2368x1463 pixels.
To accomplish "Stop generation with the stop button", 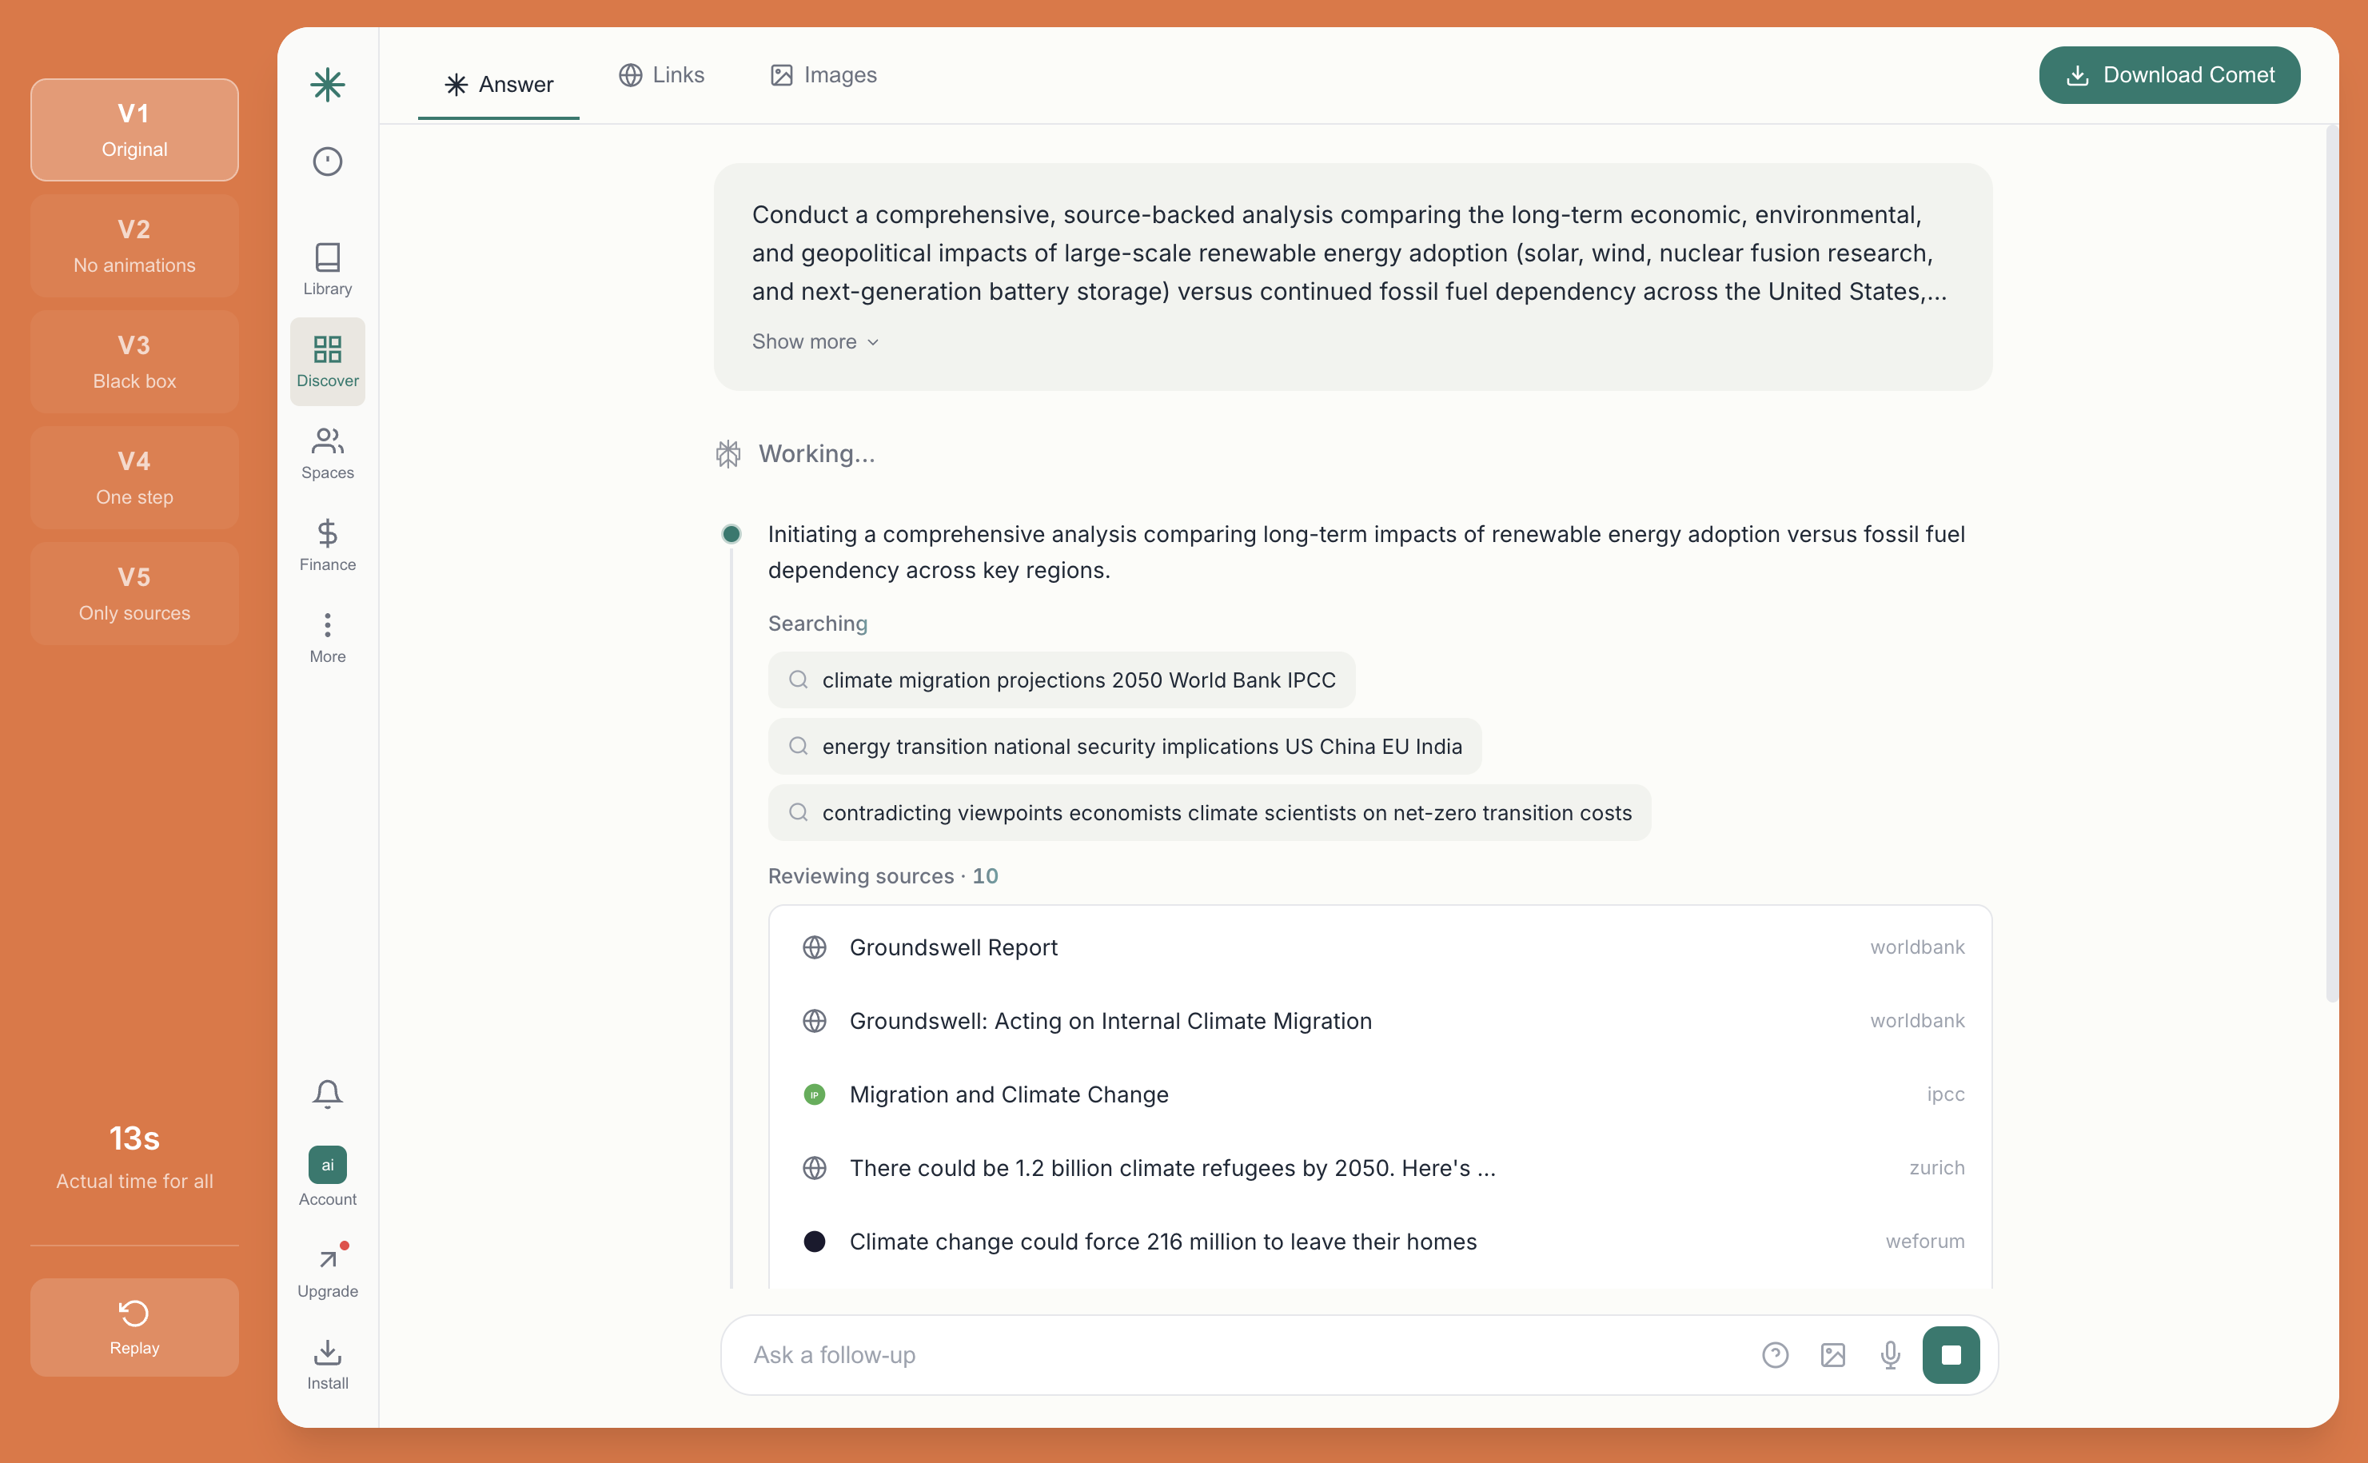I will 1951,1354.
